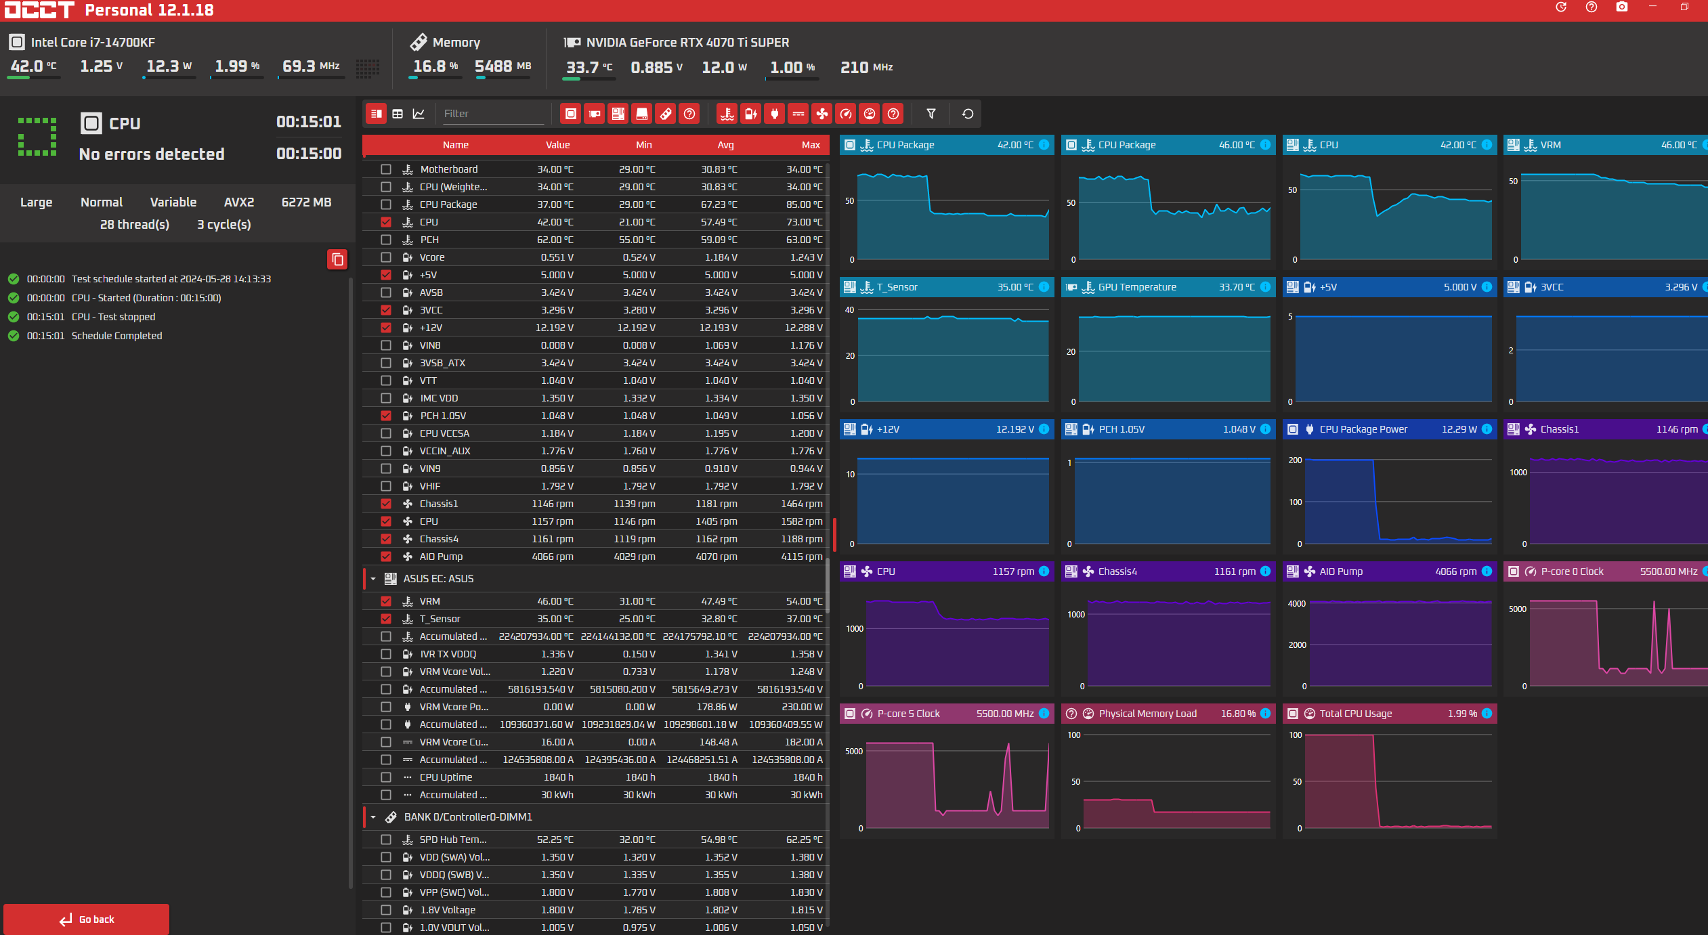The width and height of the screenshot is (1708, 935).
Task: Toggle the voltage sensor filter icon
Action: 751,114
